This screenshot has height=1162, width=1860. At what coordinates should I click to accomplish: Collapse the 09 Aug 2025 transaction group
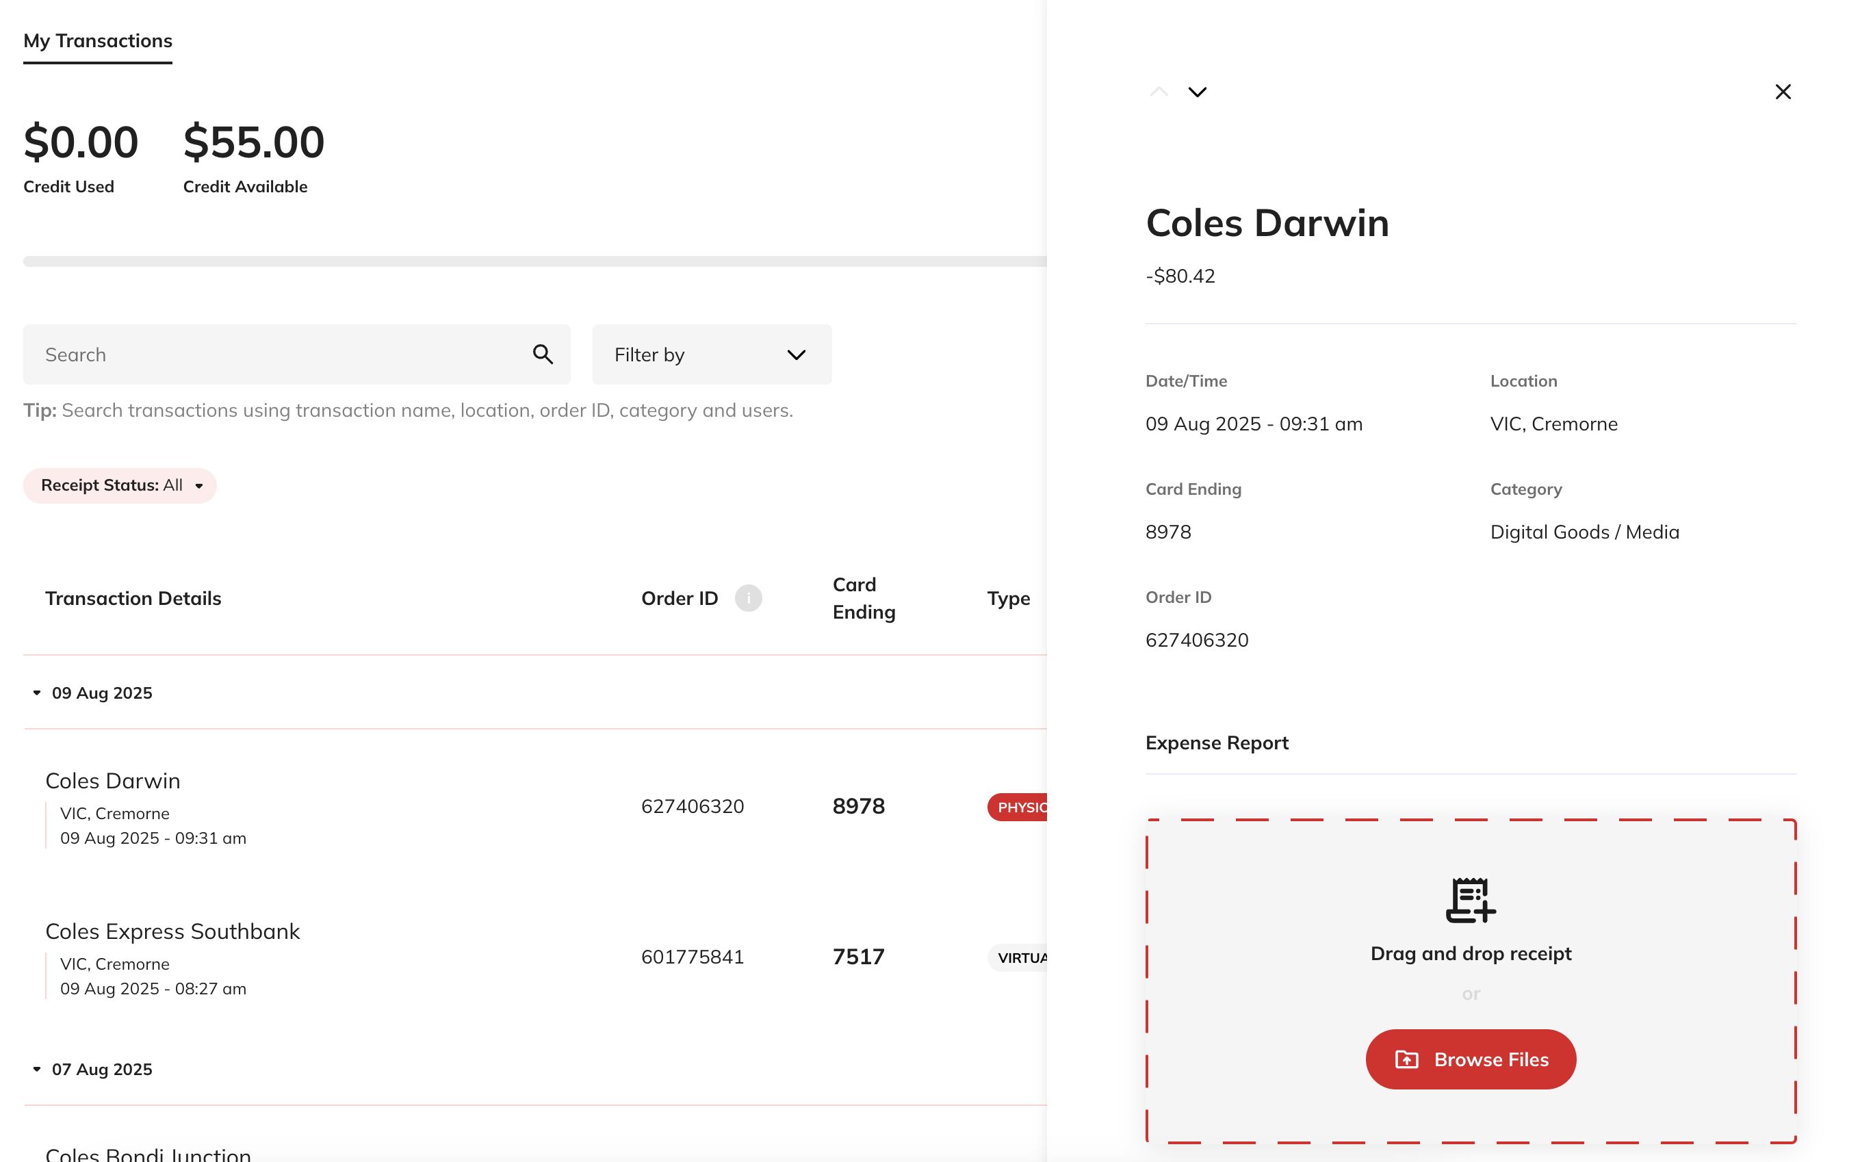(36, 693)
